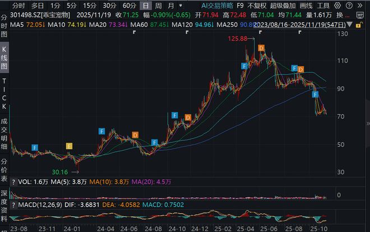Select the 60分 period tab

point(129,6)
